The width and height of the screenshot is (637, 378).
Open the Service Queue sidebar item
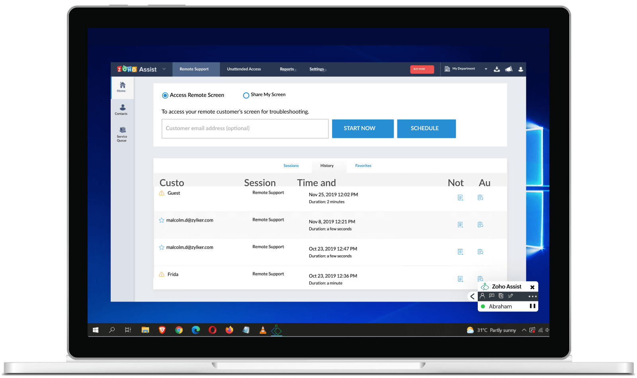tap(122, 134)
